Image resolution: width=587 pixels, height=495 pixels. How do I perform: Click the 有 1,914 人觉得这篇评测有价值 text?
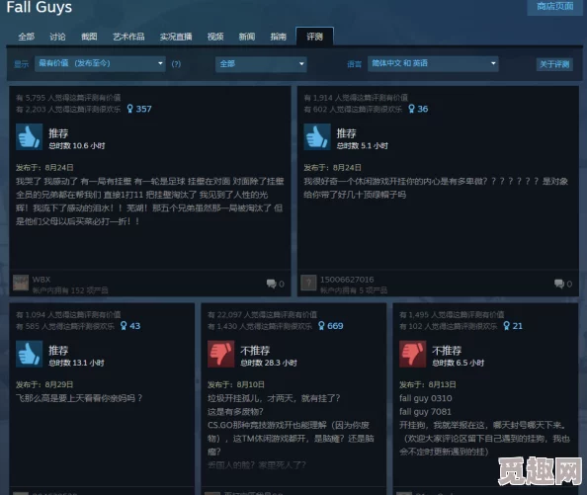[356, 98]
